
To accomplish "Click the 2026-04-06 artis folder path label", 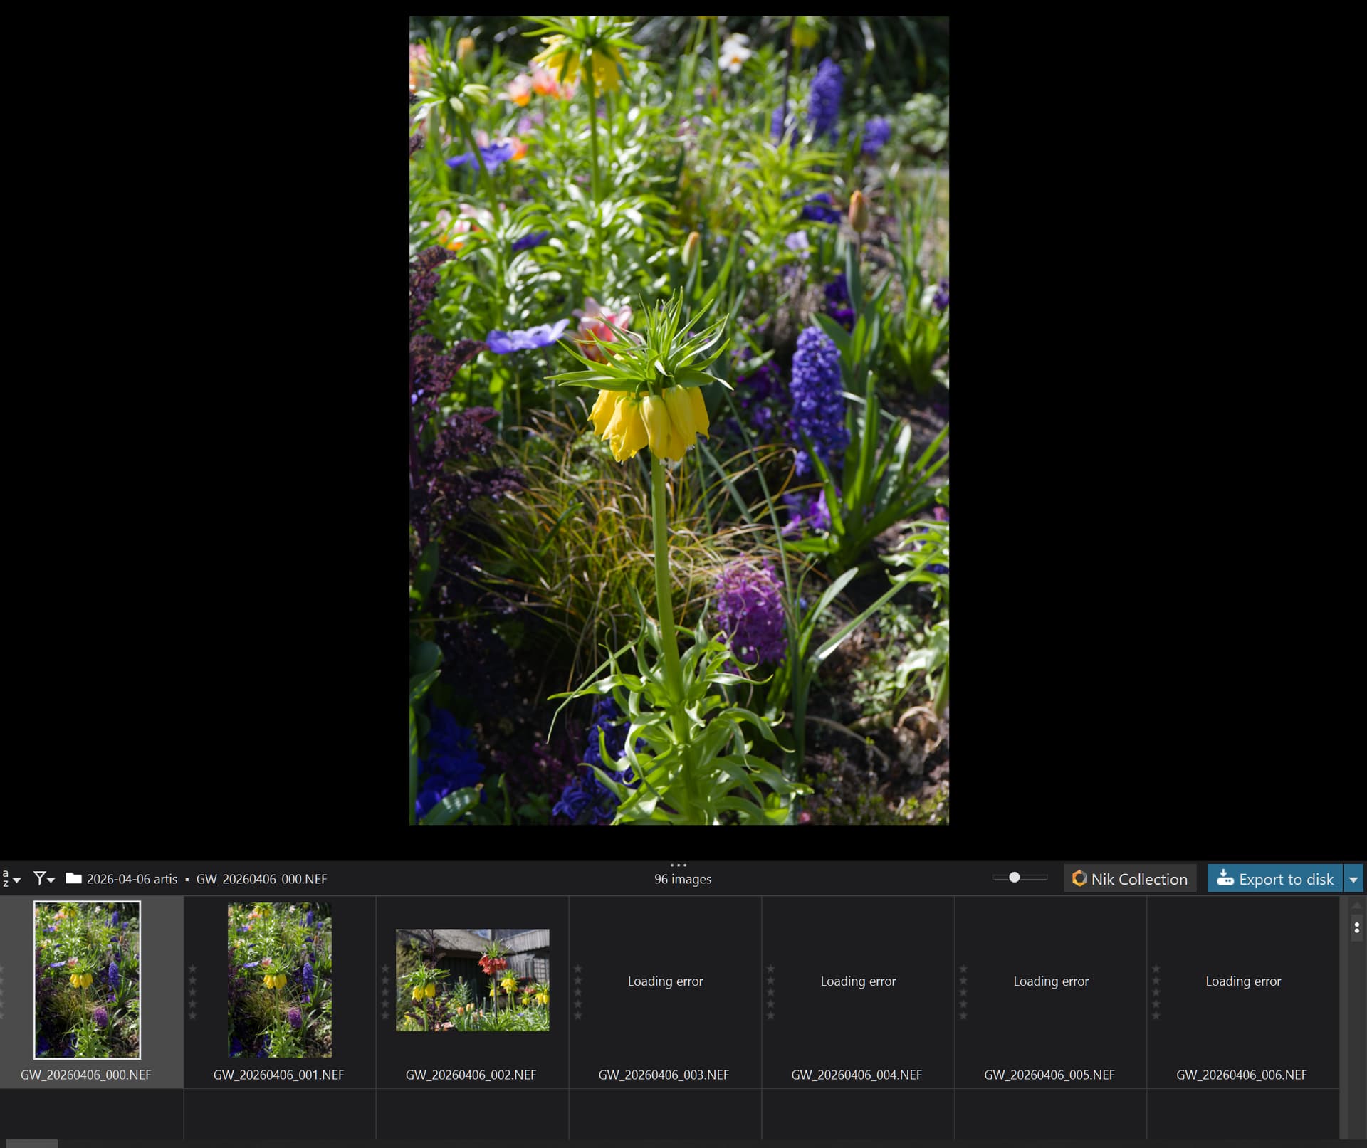I will click(x=132, y=879).
